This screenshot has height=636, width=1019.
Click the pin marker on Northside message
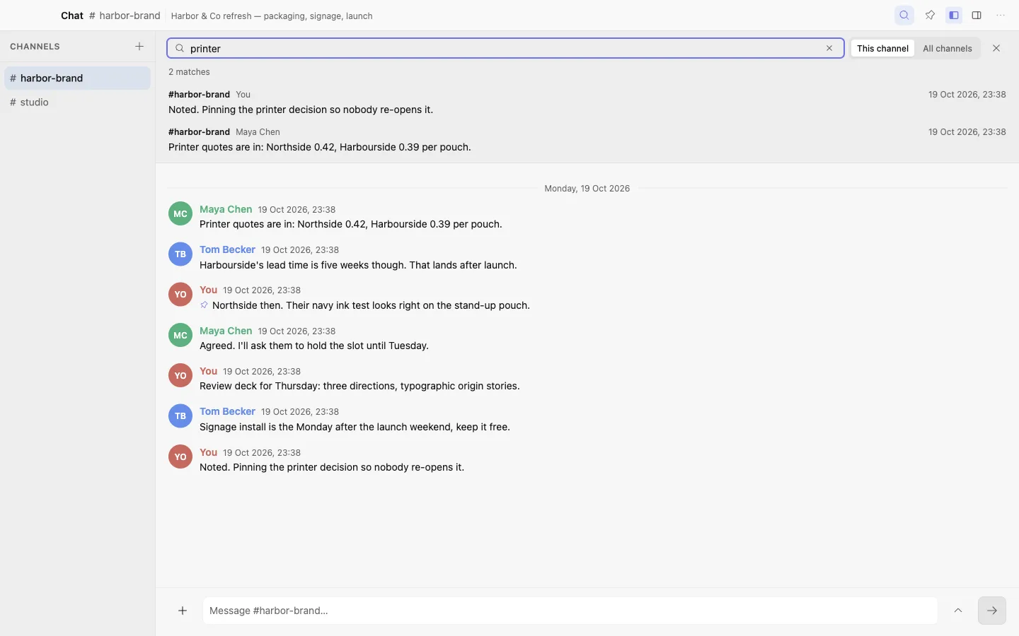(204, 305)
